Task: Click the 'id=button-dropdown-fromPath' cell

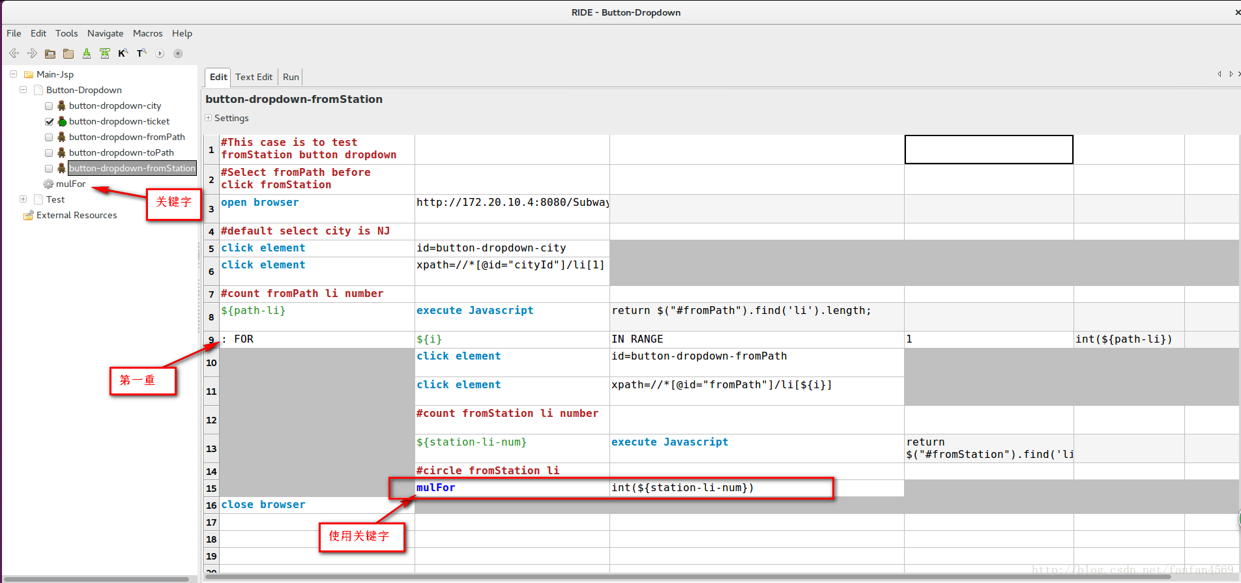Action: point(757,362)
